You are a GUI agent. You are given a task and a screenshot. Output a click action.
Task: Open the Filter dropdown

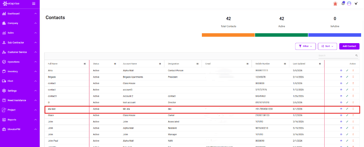[305, 46]
